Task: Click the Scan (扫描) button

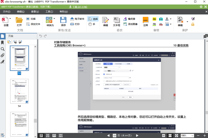Action: [31, 19]
